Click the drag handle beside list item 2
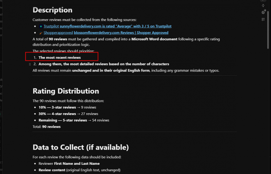 (30, 64)
